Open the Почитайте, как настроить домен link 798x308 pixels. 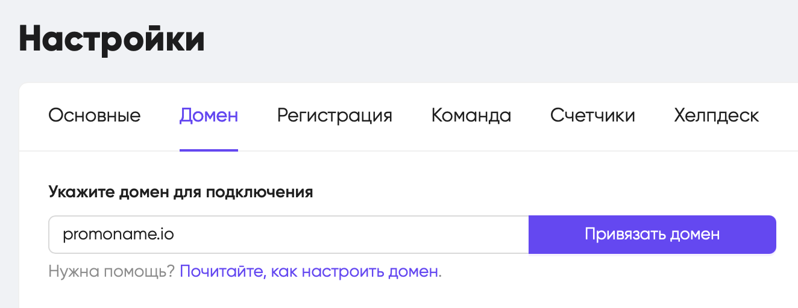click(x=309, y=271)
